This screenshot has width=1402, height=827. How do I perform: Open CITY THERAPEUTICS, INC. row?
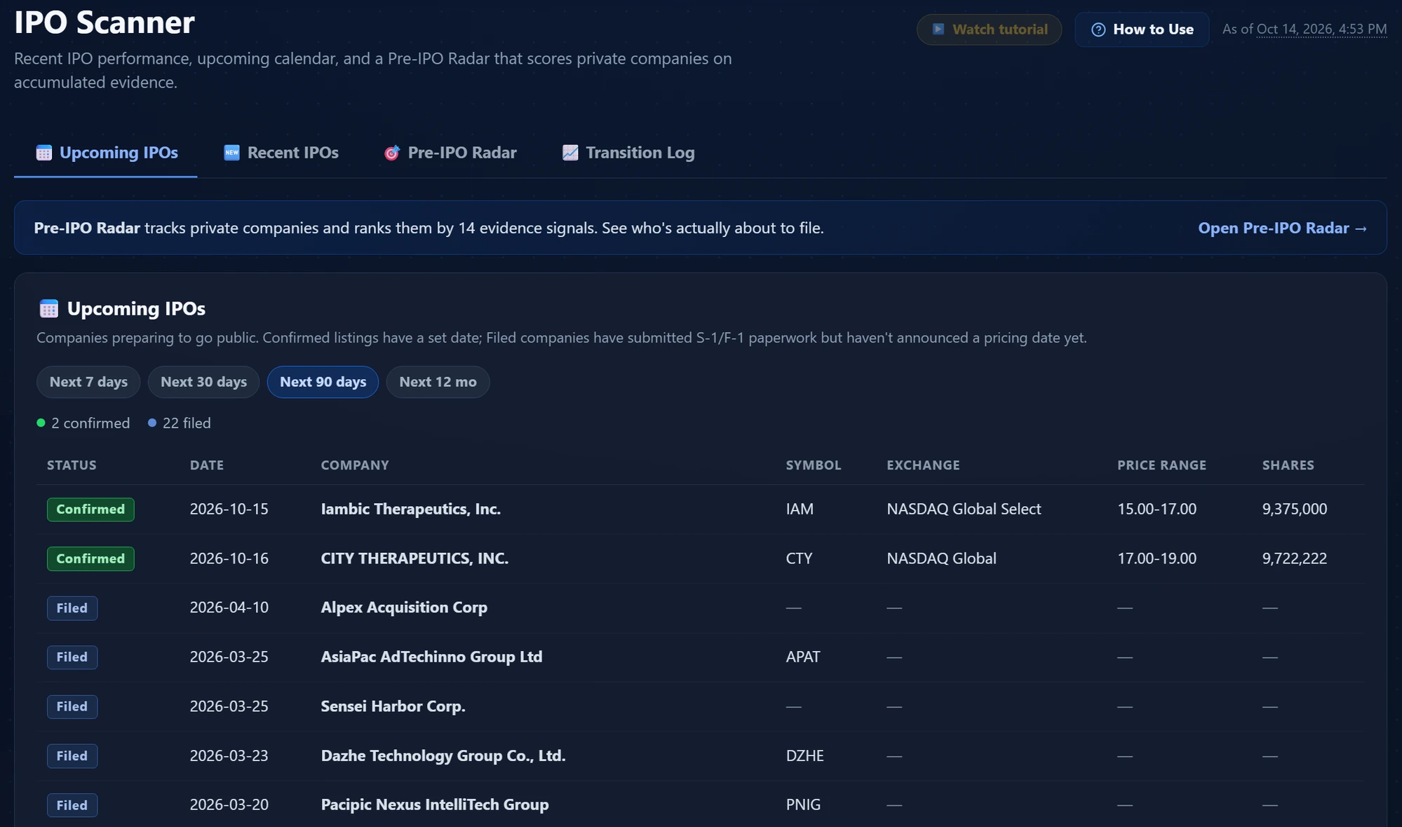point(701,559)
